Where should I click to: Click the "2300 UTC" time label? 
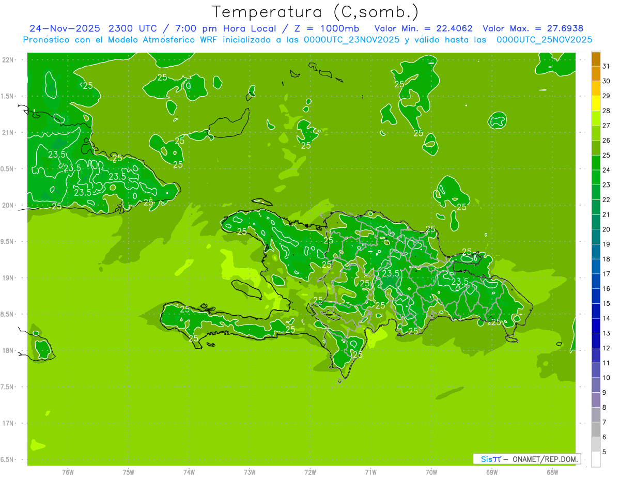click(132, 28)
